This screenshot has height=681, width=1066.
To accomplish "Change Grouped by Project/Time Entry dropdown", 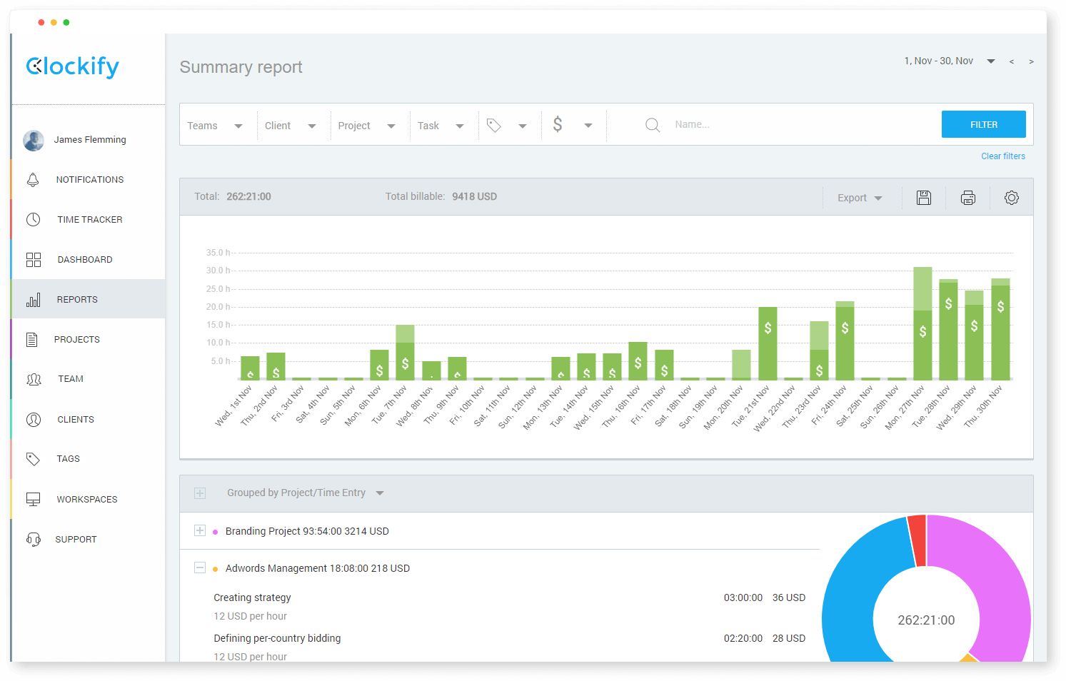I will click(306, 493).
